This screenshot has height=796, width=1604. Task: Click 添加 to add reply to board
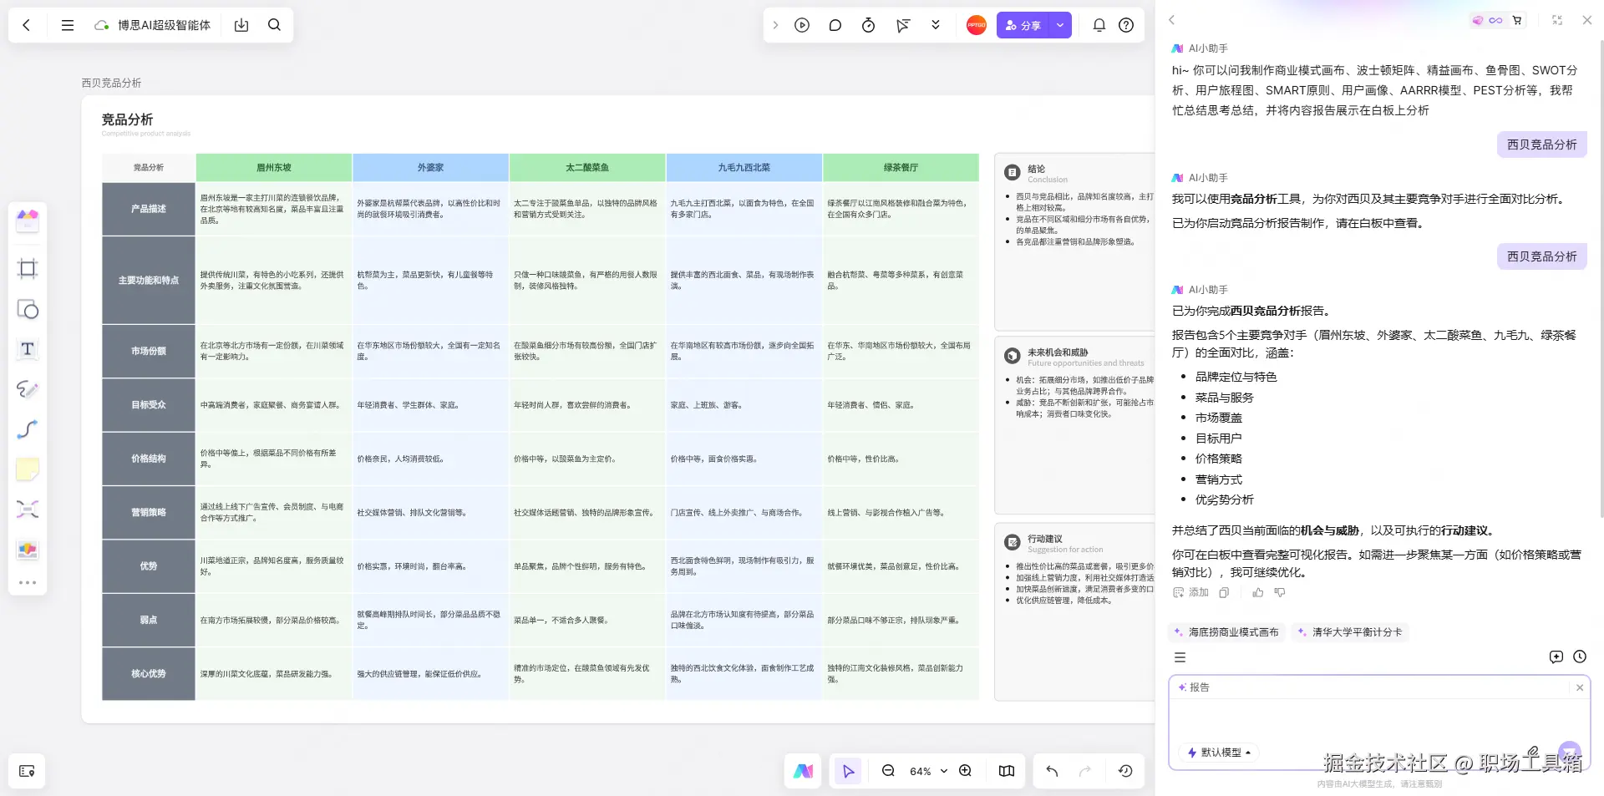pos(1190,592)
